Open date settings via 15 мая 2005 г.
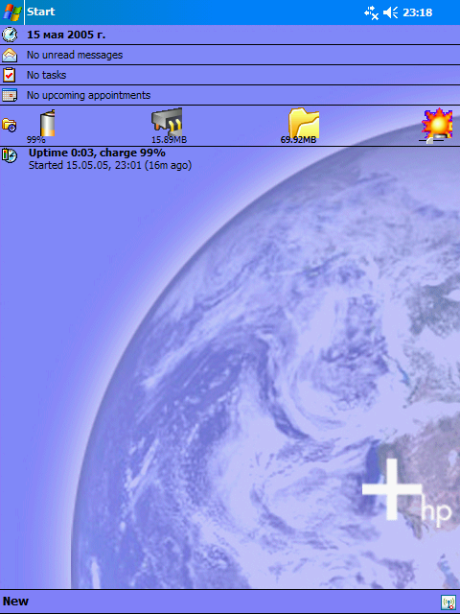 pos(66,35)
